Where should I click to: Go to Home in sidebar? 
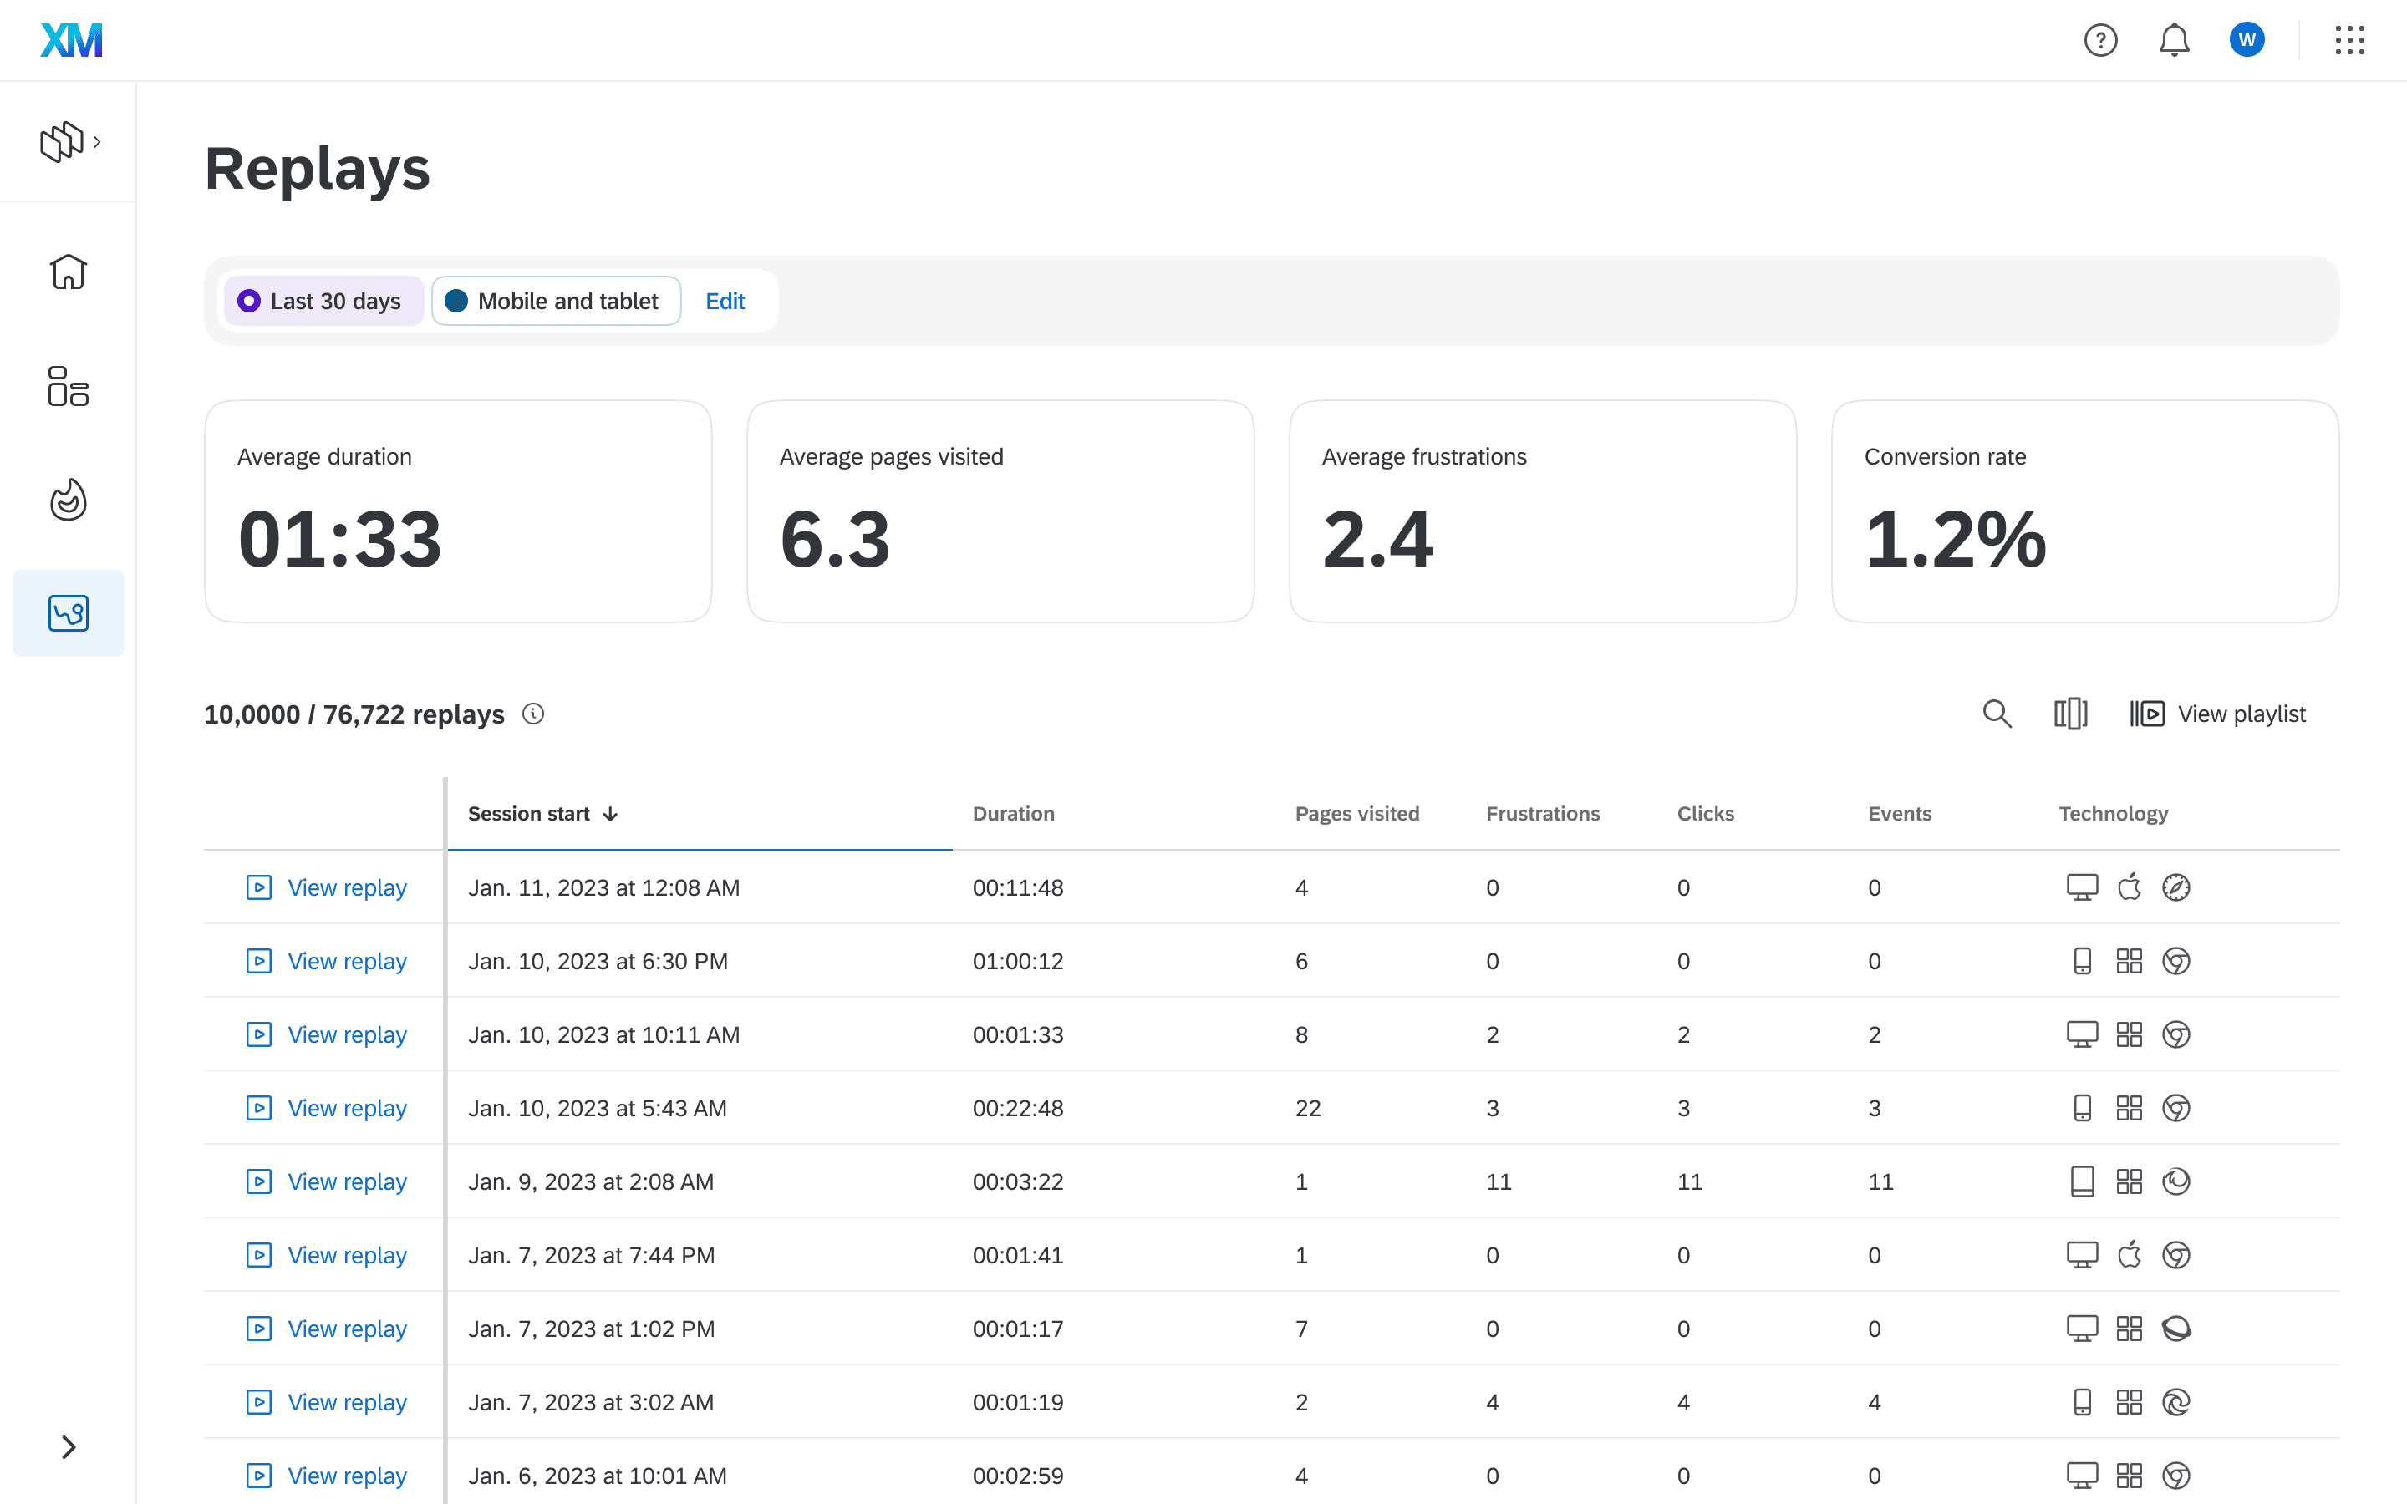(x=68, y=272)
